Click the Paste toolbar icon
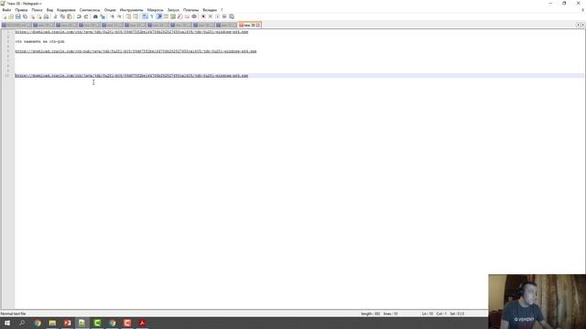 pyautogui.click(x=70, y=16)
